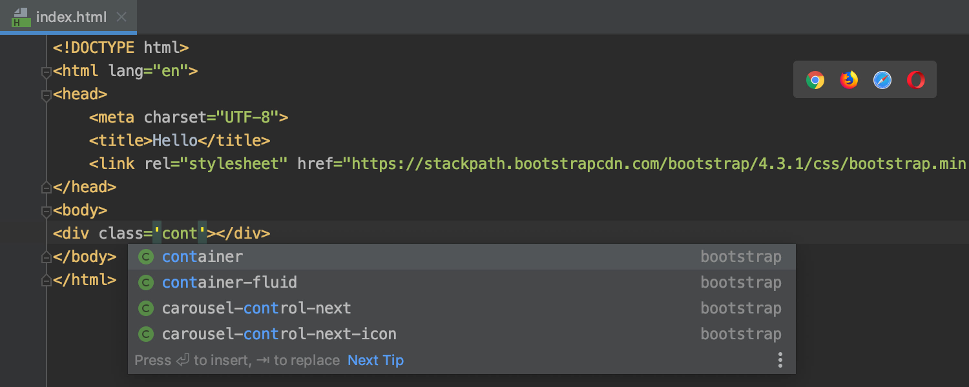Collapse the head tag fold marker

tap(46, 95)
